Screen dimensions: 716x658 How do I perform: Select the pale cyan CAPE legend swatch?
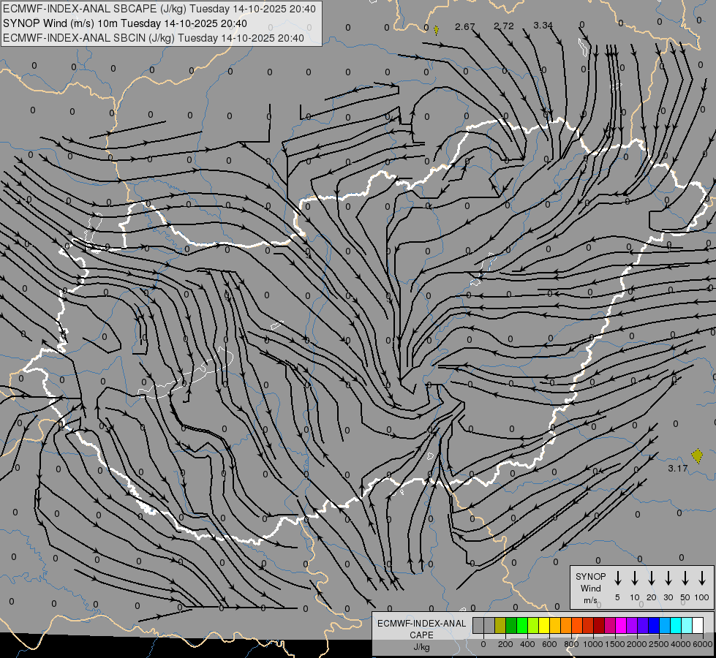[687, 625]
